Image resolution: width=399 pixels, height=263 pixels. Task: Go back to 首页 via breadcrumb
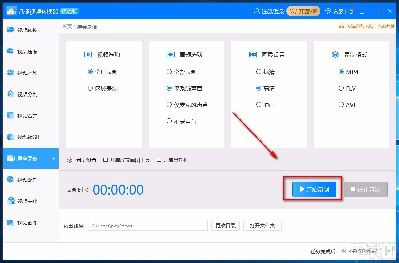[67, 26]
